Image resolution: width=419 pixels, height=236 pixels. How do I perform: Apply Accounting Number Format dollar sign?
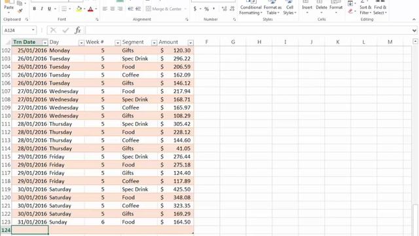pyautogui.click(x=195, y=9)
